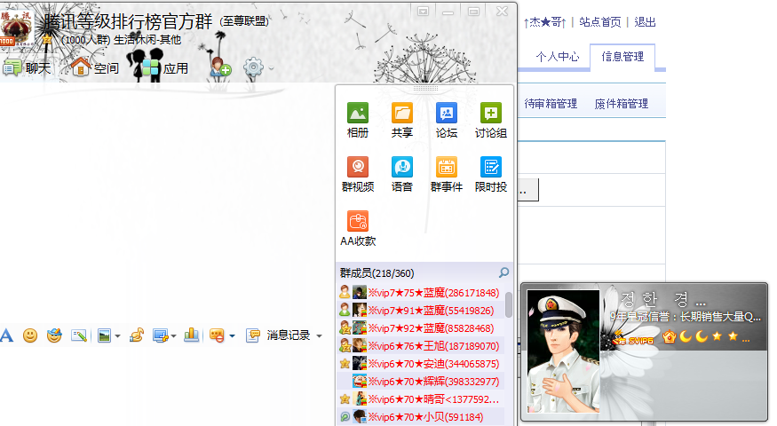The width and height of the screenshot is (777, 426).
Task: Click the popup card Korean nickname
Action: (662, 300)
